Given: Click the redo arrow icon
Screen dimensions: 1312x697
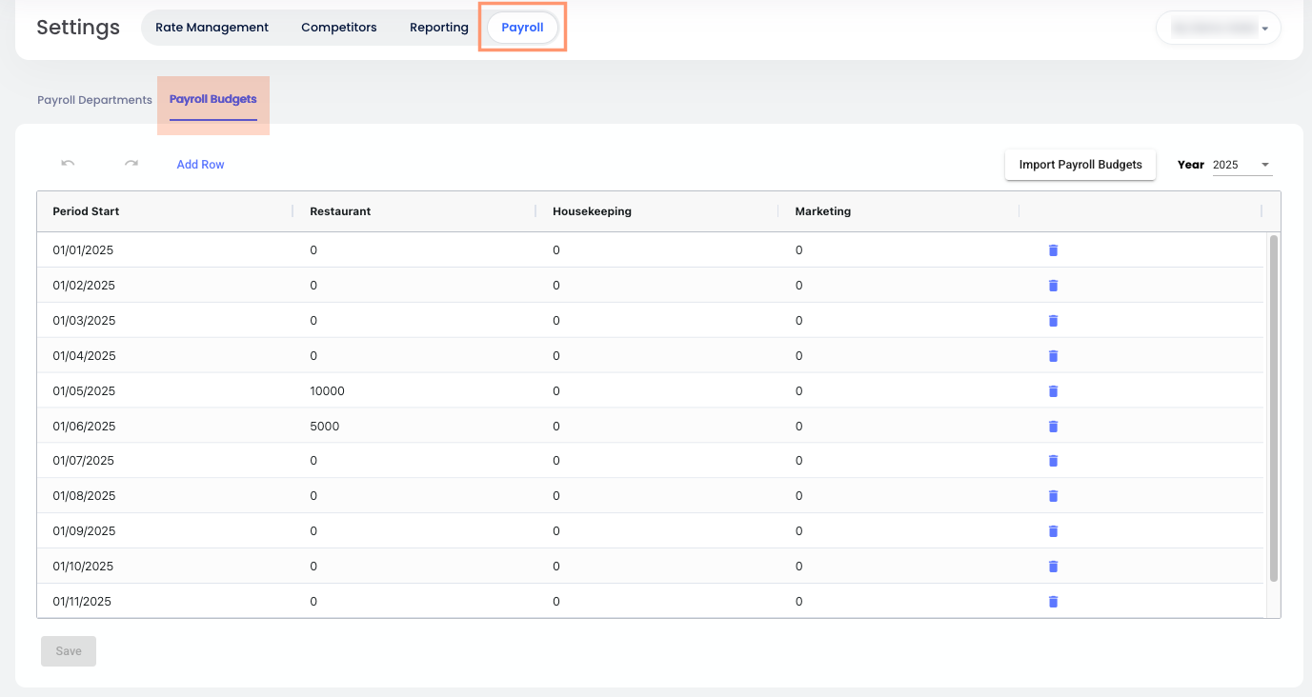Looking at the screenshot, I should pyautogui.click(x=131, y=164).
